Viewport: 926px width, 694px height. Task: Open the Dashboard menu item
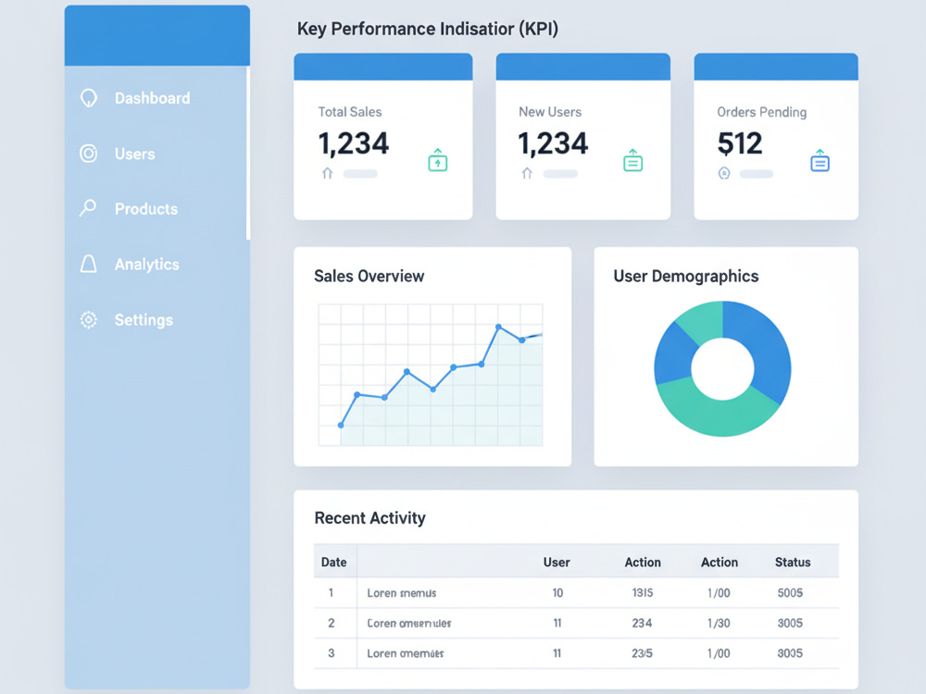coord(153,98)
